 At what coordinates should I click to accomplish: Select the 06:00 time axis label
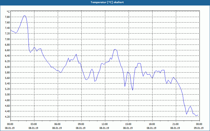(x=57, y=124)
